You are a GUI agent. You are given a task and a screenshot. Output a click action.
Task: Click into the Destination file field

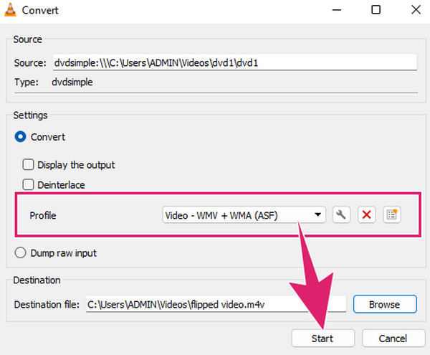pyautogui.click(x=216, y=304)
